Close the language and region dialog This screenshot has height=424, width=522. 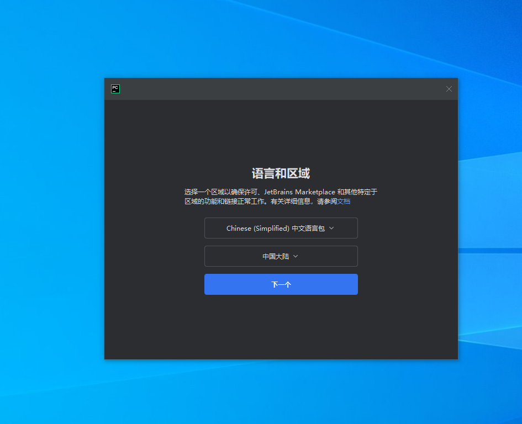(449, 89)
